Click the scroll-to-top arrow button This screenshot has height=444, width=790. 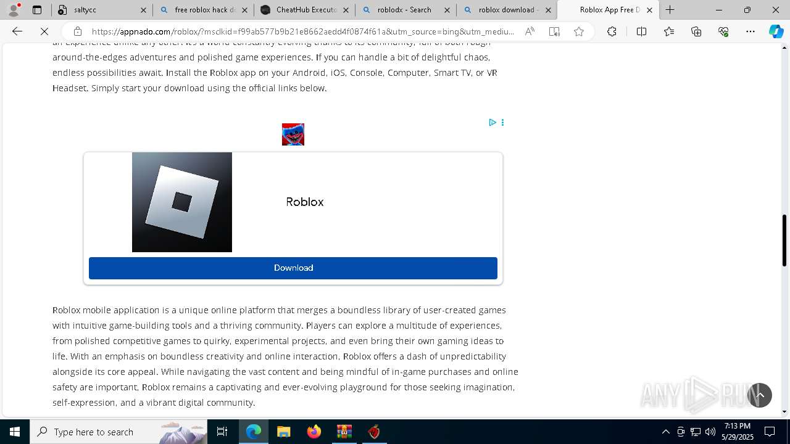[x=760, y=395]
